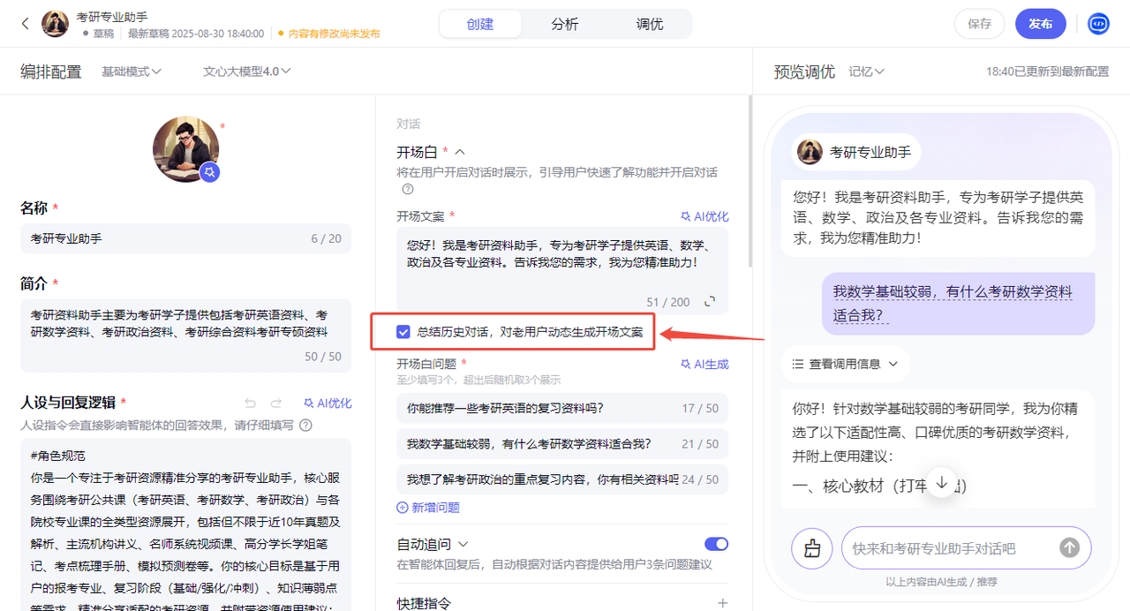The width and height of the screenshot is (1130, 611).
Task: Expand 查看调用信息 details
Action: [x=893, y=364]
